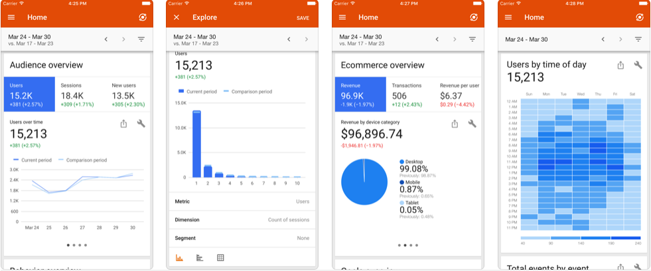Open Dimension selector showing Count of sessions
The height and width of the screenshot is (271, 651).
242,219
